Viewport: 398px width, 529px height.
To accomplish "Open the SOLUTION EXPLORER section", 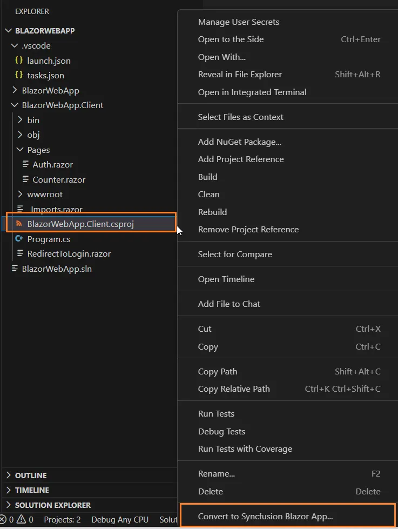I will click(x=51, y=505).
